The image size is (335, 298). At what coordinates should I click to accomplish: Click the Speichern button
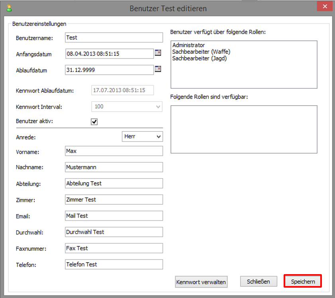303,282
